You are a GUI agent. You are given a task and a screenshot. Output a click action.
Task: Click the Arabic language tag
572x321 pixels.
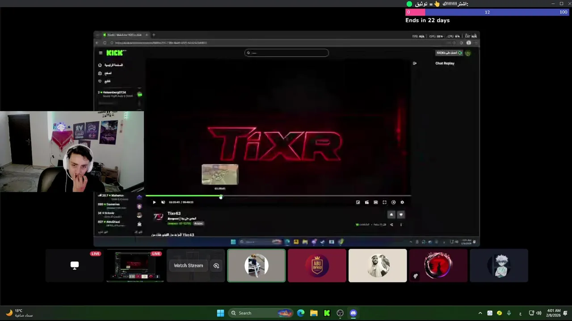pyautogui.click(x=198, y=224)
